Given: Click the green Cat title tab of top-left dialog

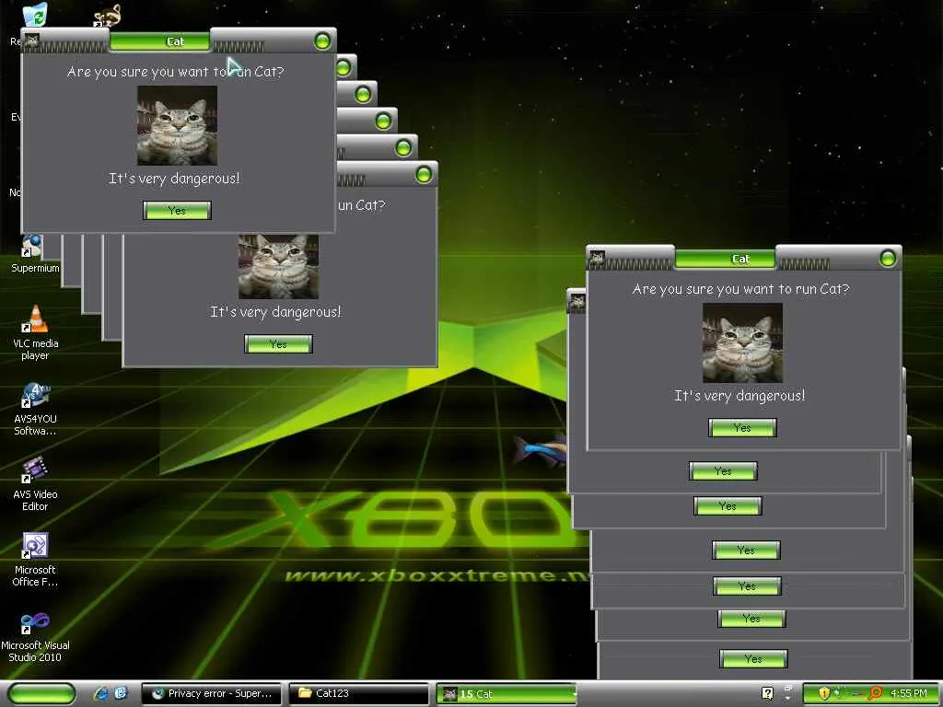Looking at the screenshot, I should (x=160, y=41).
